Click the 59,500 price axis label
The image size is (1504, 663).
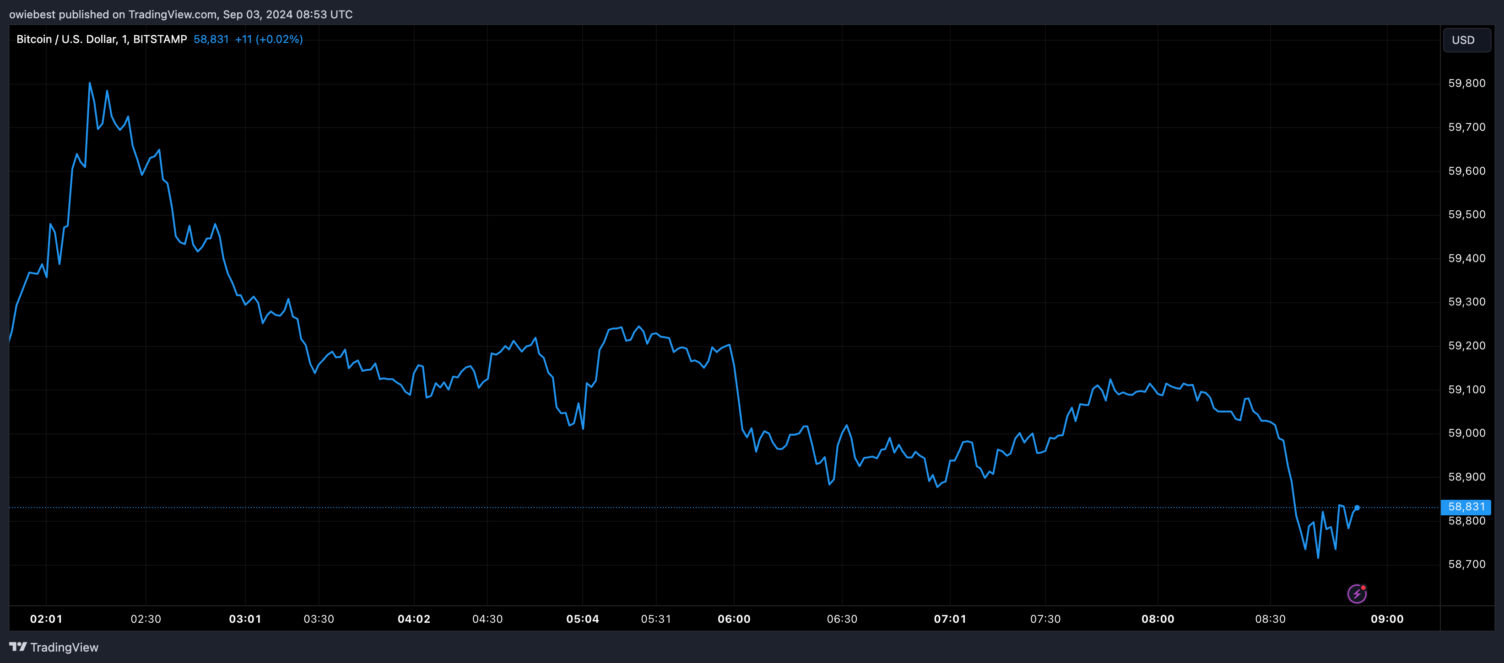(x=1466, y=214)
